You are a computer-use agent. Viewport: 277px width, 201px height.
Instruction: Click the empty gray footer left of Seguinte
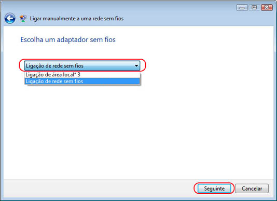[x=97, y=189]
